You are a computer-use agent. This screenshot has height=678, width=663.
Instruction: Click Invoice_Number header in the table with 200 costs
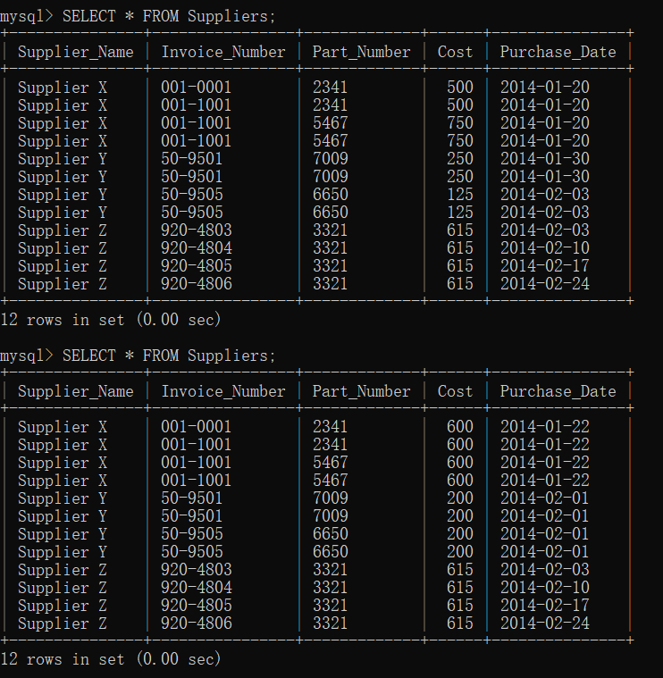pos(223,392)
